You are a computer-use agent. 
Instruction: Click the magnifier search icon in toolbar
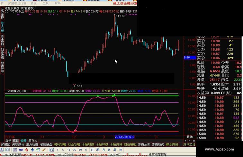pos(8,150)
